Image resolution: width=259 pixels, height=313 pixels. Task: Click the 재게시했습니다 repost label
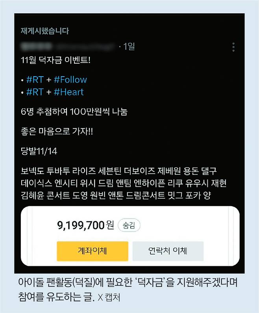pos(45,31)
